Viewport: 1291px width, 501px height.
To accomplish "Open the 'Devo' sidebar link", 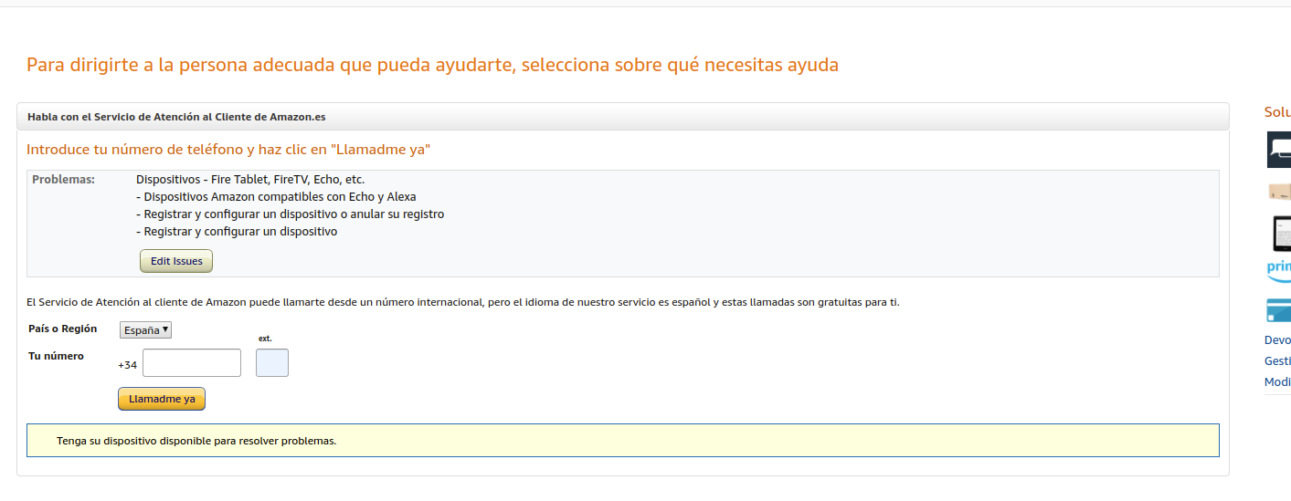I will (x=1277, y=339).
